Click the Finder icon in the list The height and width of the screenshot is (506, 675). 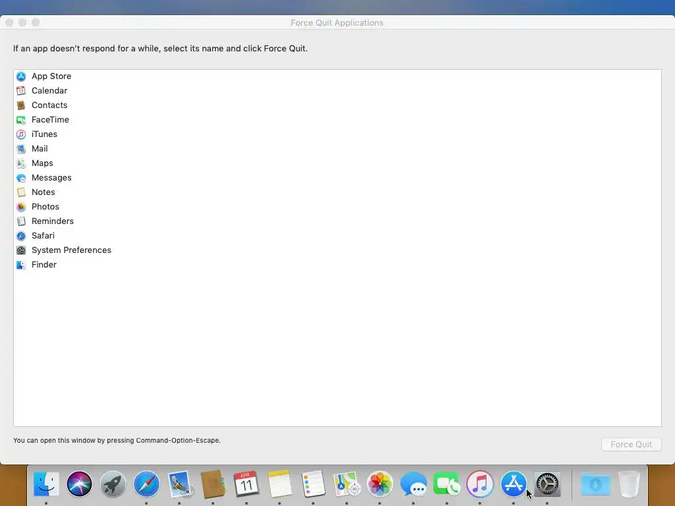21,265
